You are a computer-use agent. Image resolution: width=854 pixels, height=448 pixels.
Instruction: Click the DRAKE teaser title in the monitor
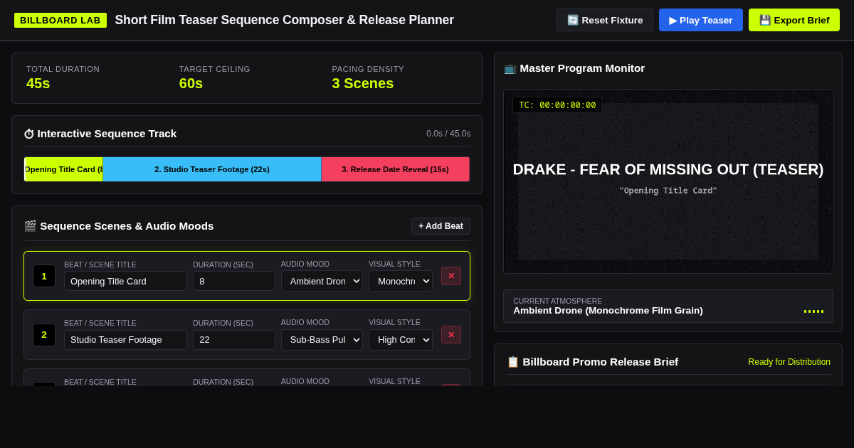(x=668, y=169)
